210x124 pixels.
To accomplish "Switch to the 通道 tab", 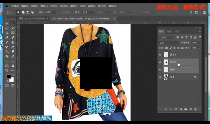I will click(x=169, y=31).
